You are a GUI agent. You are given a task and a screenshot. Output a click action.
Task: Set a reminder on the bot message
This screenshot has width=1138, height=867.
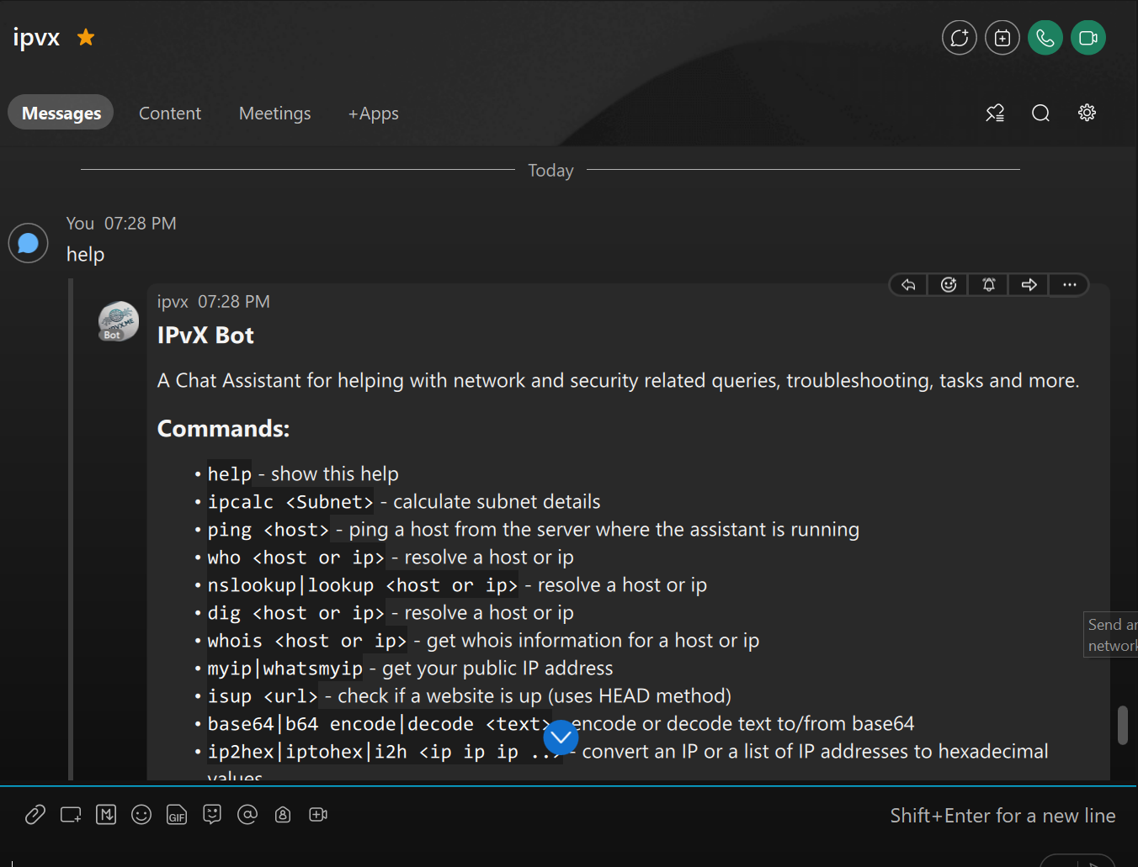point(988,285)
